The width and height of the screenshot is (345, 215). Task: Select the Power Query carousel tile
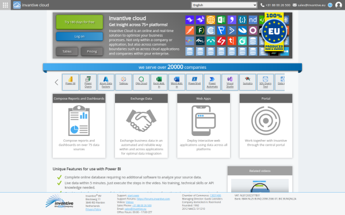pos(88,82)
